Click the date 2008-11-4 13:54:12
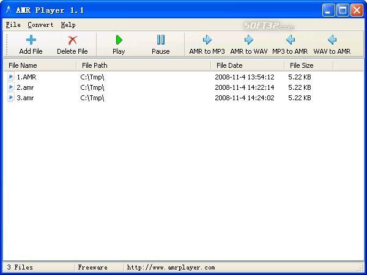This screenshot has width=367, height=275. (245, 77)
